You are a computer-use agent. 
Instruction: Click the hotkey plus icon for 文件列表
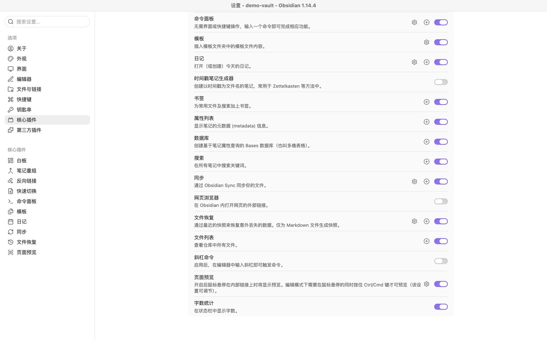pos(426,241)
